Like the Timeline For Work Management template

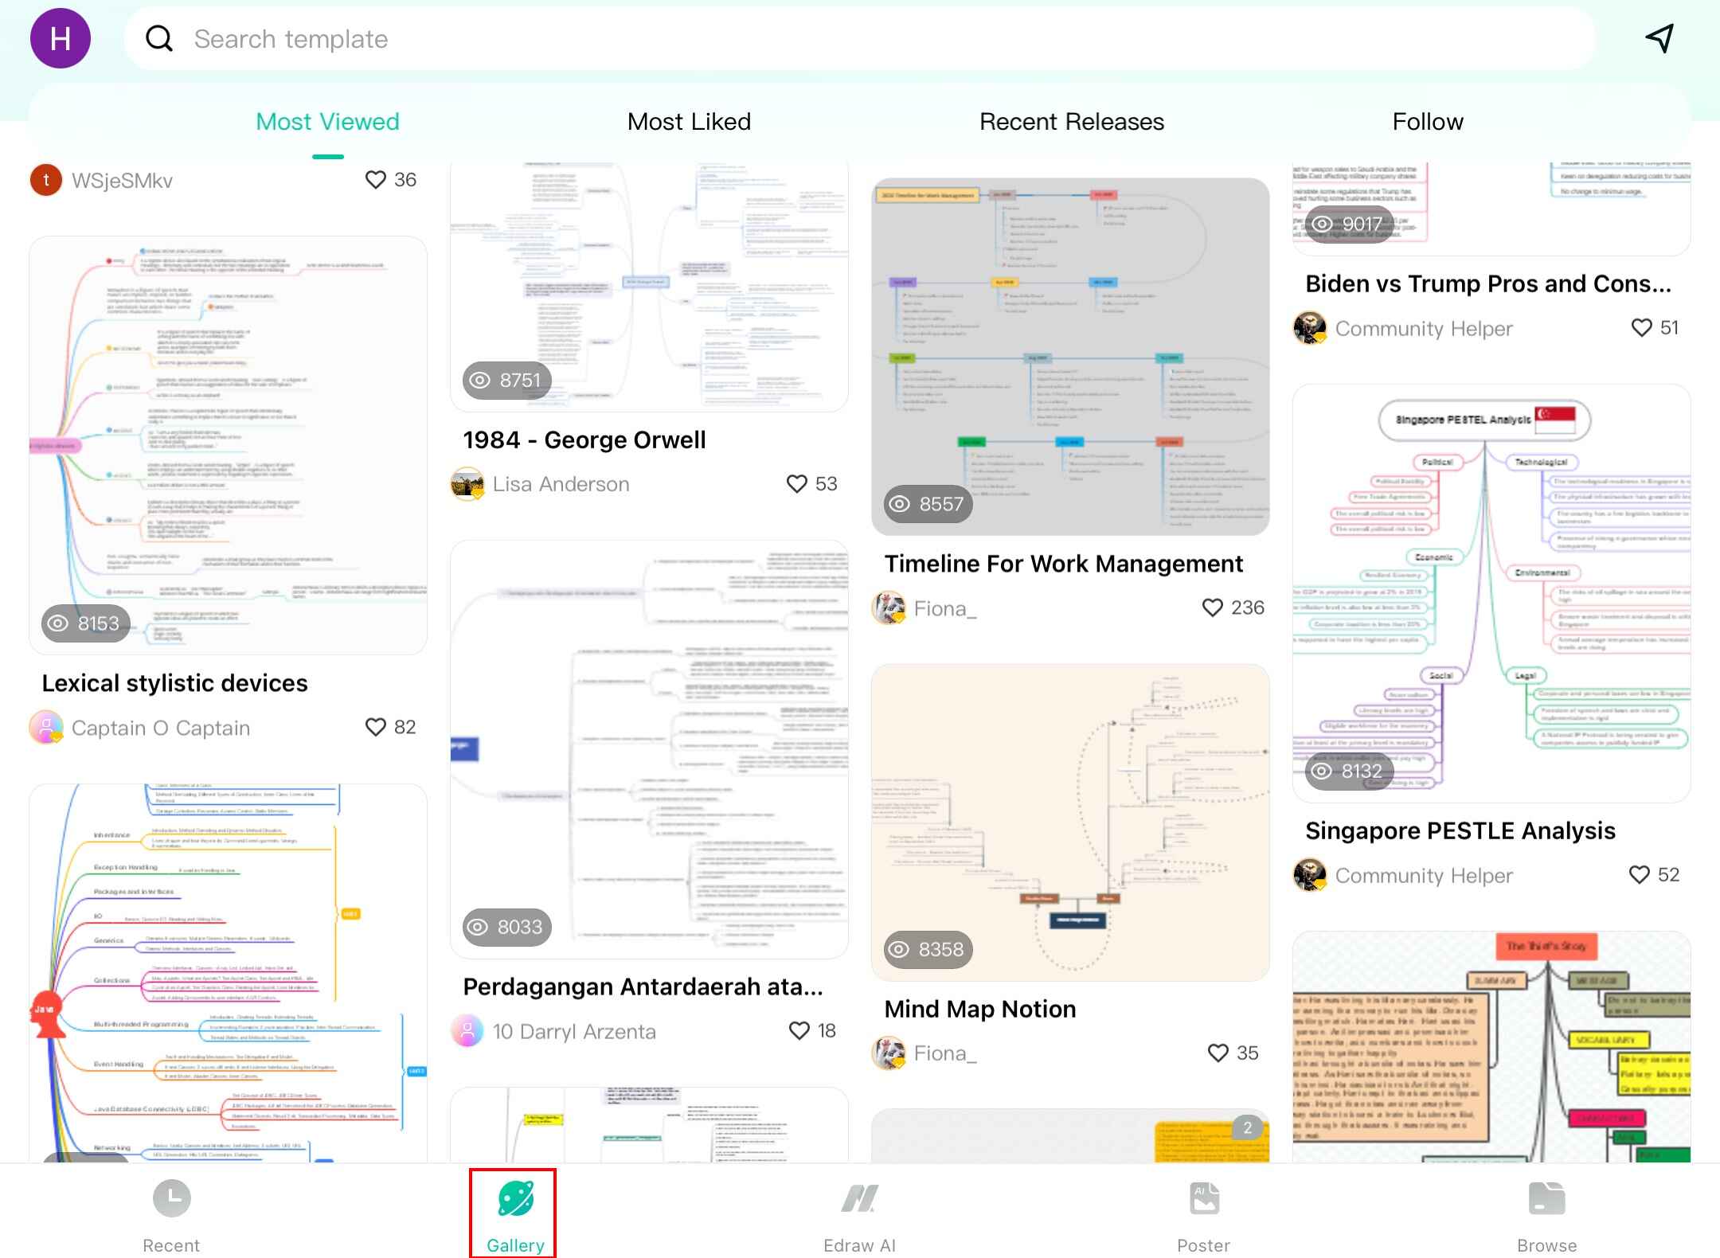click(1212, 608)
